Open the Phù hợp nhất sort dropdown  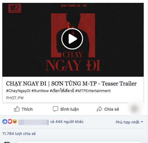click(x=129, y=122)
